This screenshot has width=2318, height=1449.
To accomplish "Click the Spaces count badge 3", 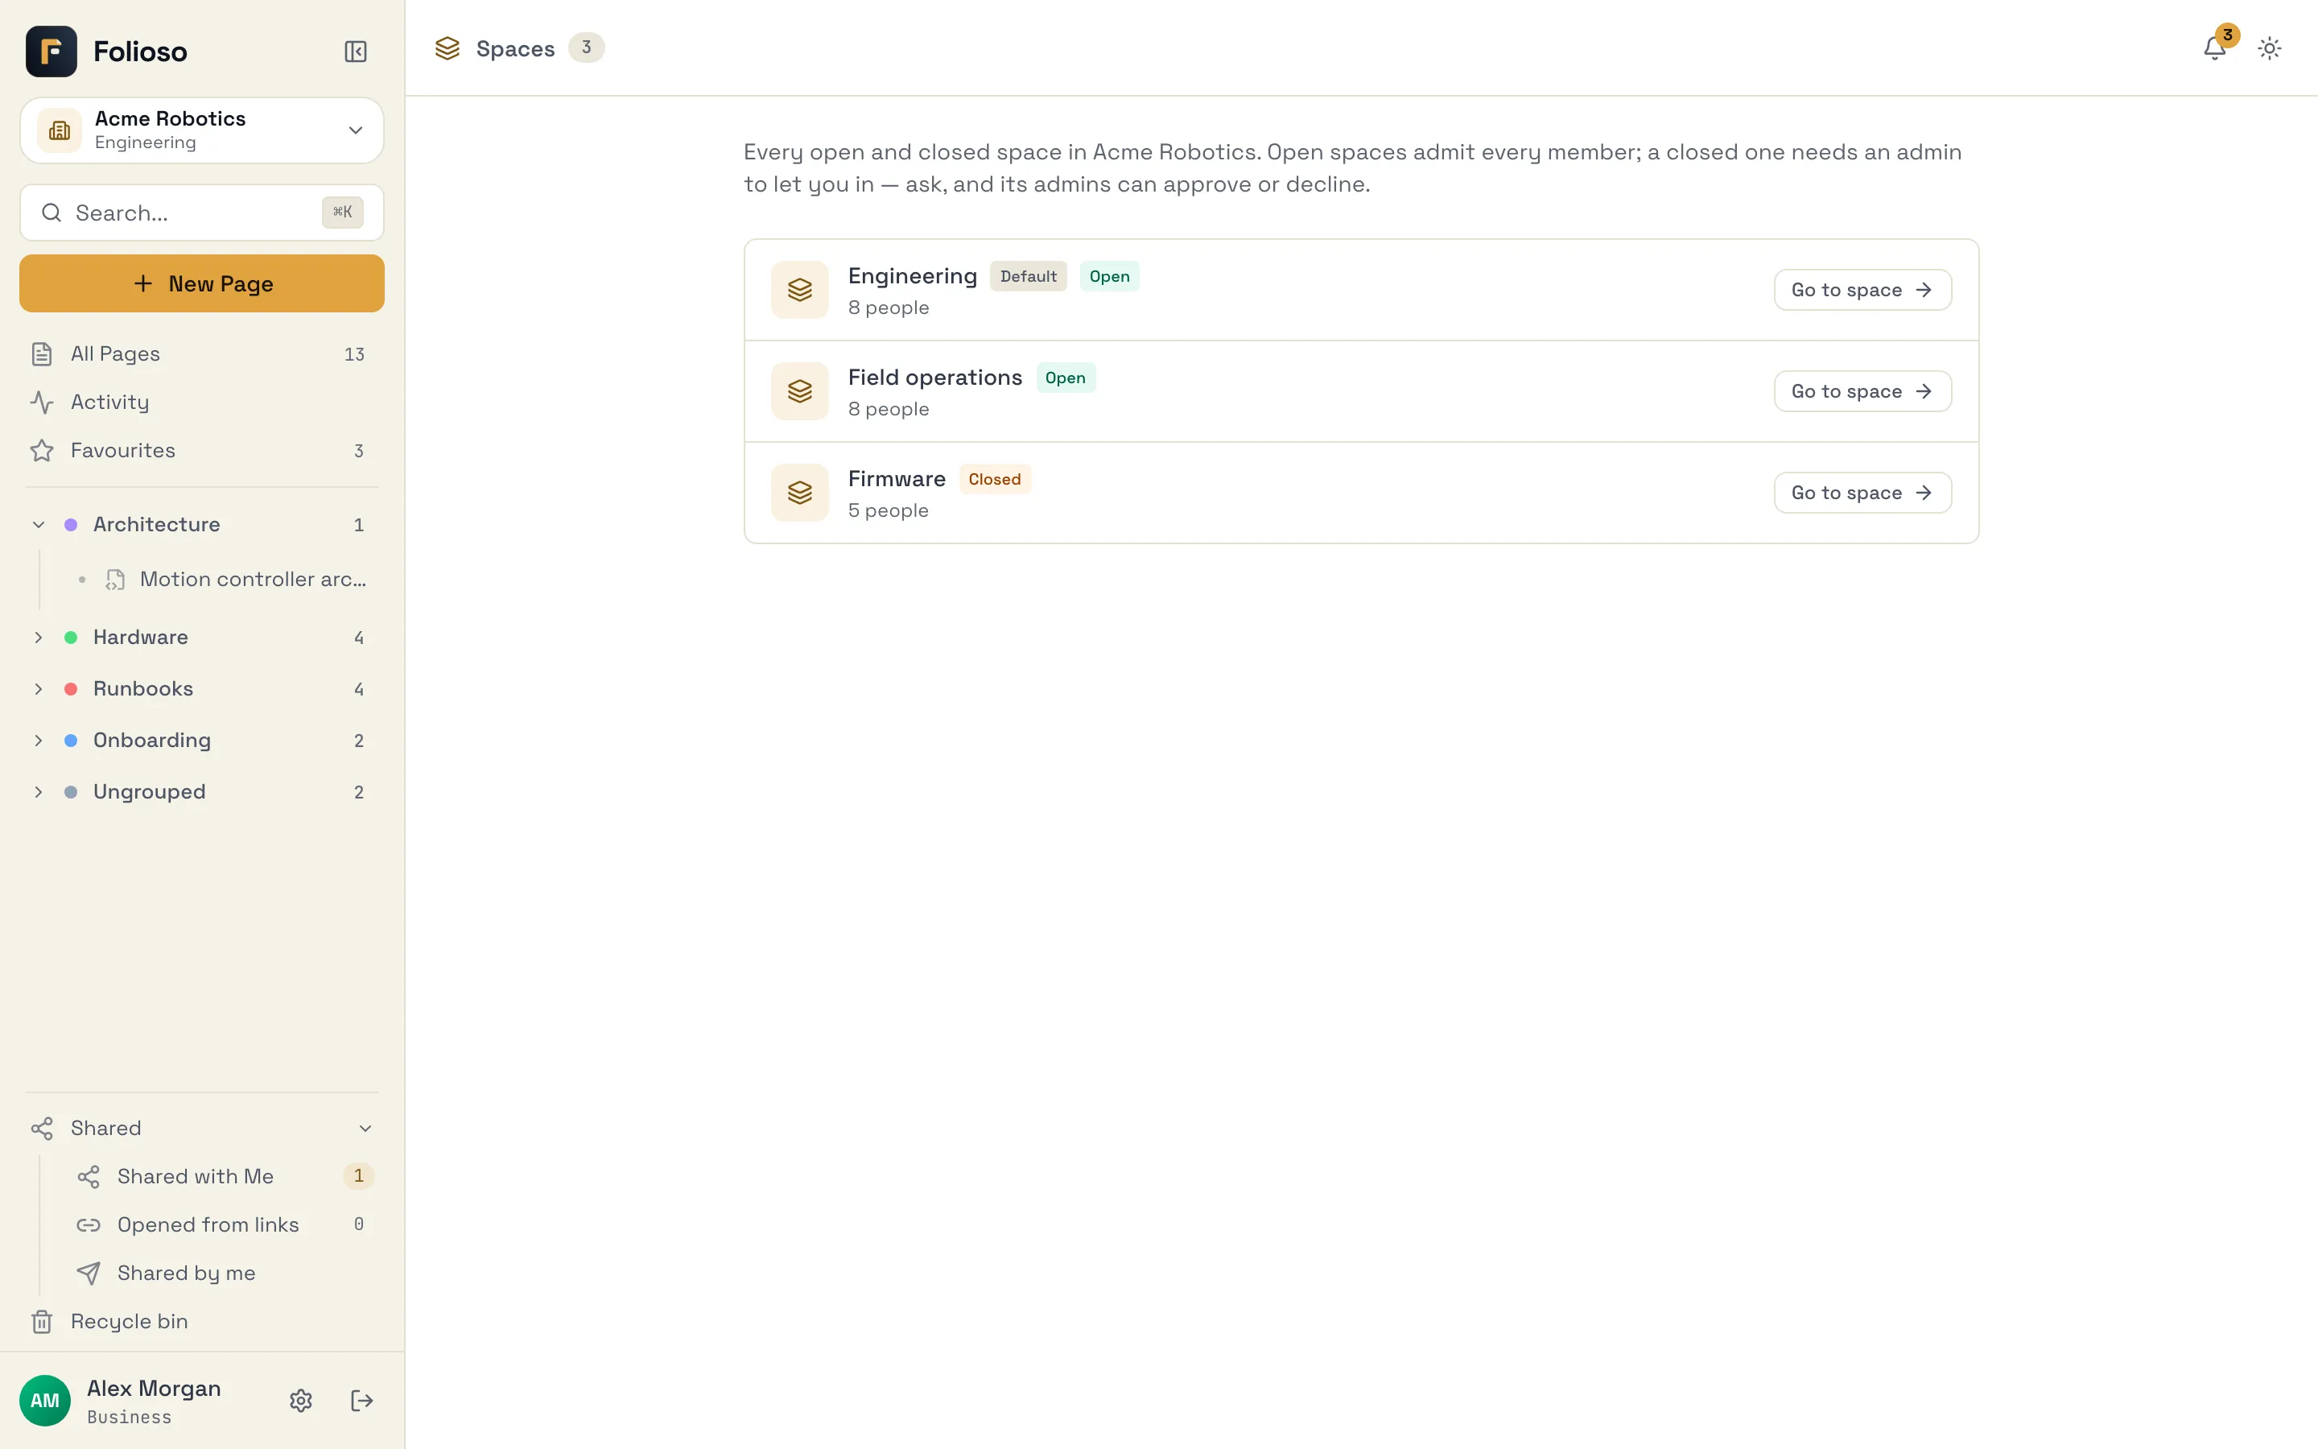I will (586, 48).
